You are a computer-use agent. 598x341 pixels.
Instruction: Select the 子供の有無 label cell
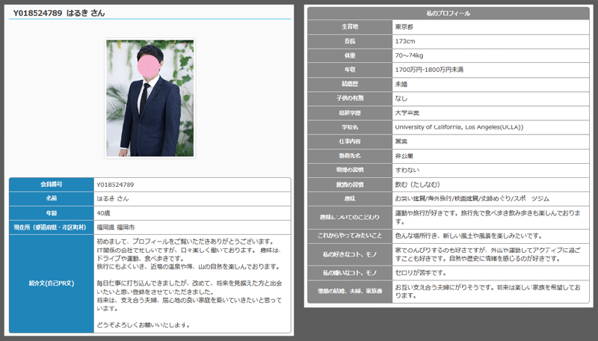tap(350, 99)
